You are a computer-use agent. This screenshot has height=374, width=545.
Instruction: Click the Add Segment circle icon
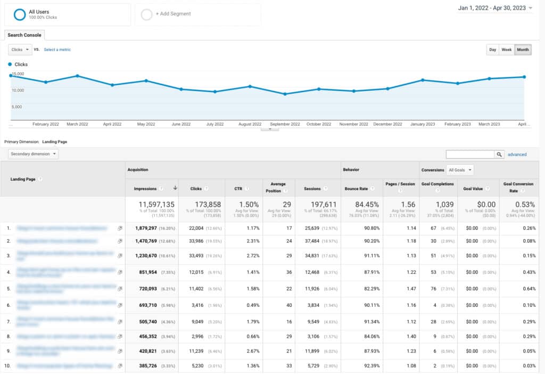146,14
